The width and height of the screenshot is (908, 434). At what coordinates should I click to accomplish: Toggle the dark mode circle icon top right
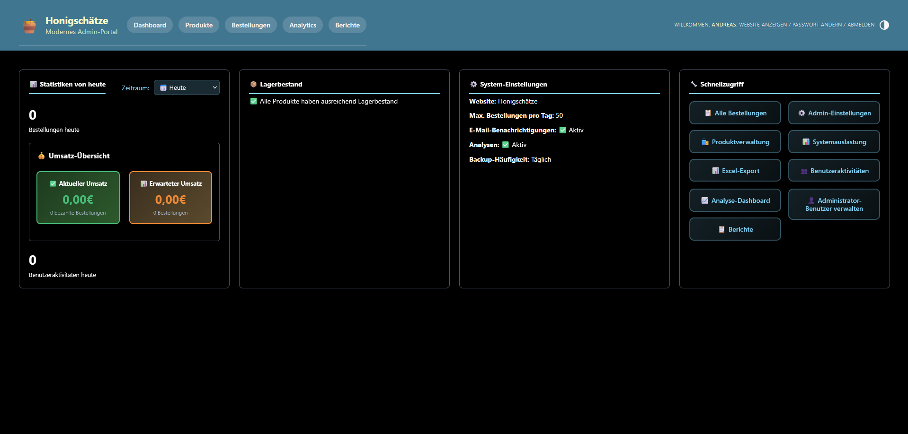[x=884, y=25]
